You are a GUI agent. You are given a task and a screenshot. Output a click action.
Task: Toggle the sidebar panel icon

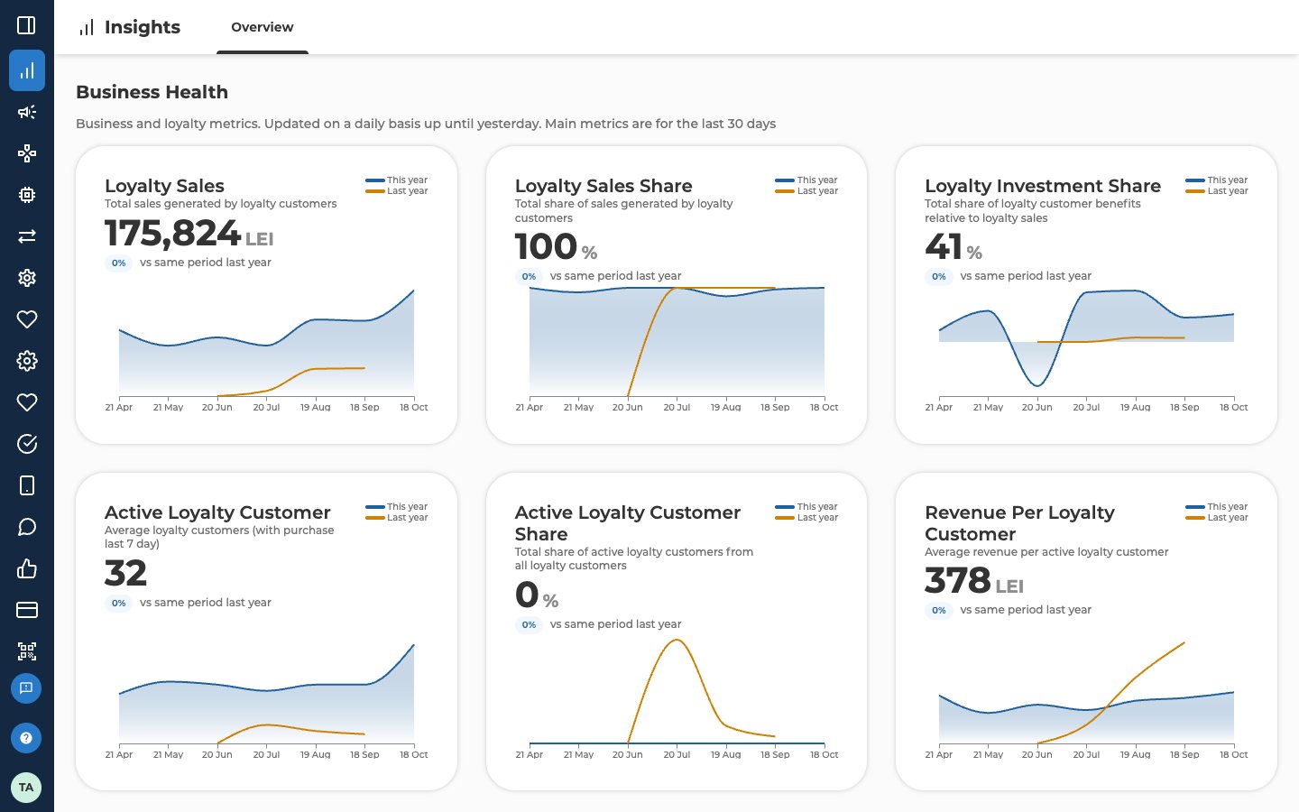[x=27, y=25]
